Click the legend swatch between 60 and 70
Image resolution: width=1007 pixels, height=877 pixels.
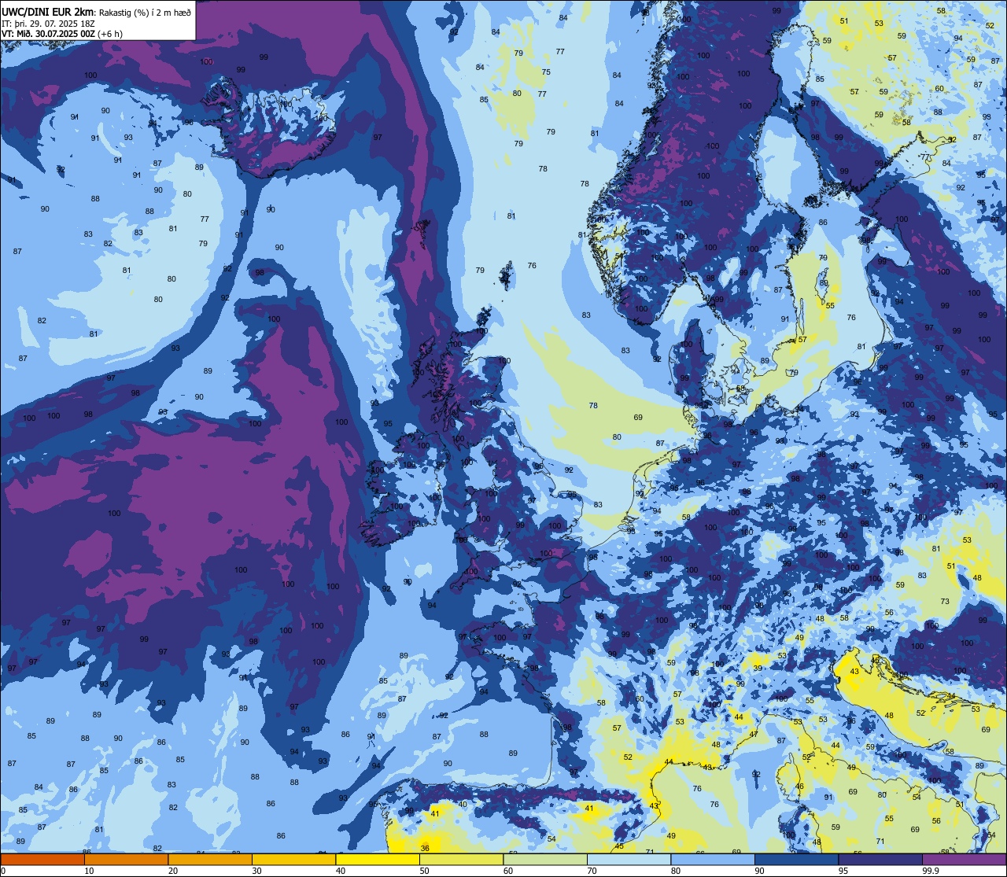(545, 860)
